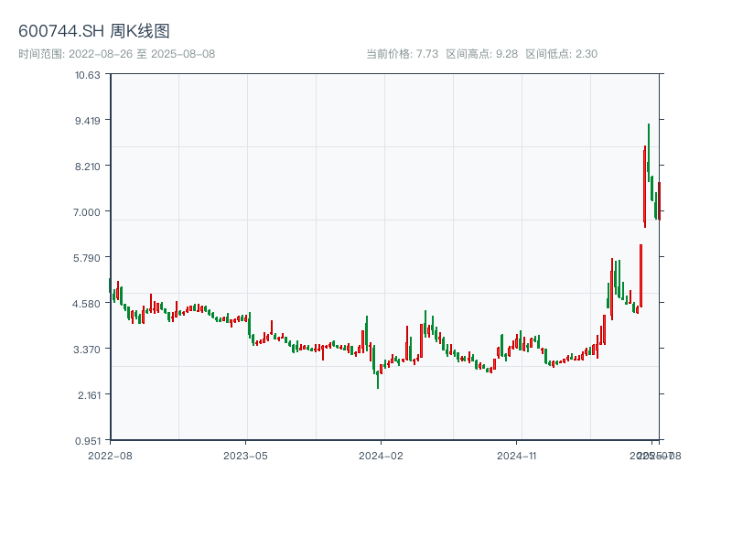Viewport: 732px width, 549px height.
Task: Click the y-axis value 7.000
Action: pyautogui.click(x=87, y=212)
